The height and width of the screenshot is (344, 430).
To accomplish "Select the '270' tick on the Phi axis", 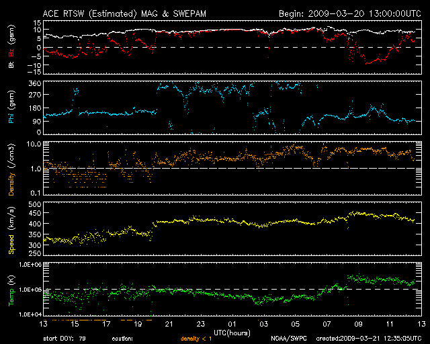I will point(35,95).
